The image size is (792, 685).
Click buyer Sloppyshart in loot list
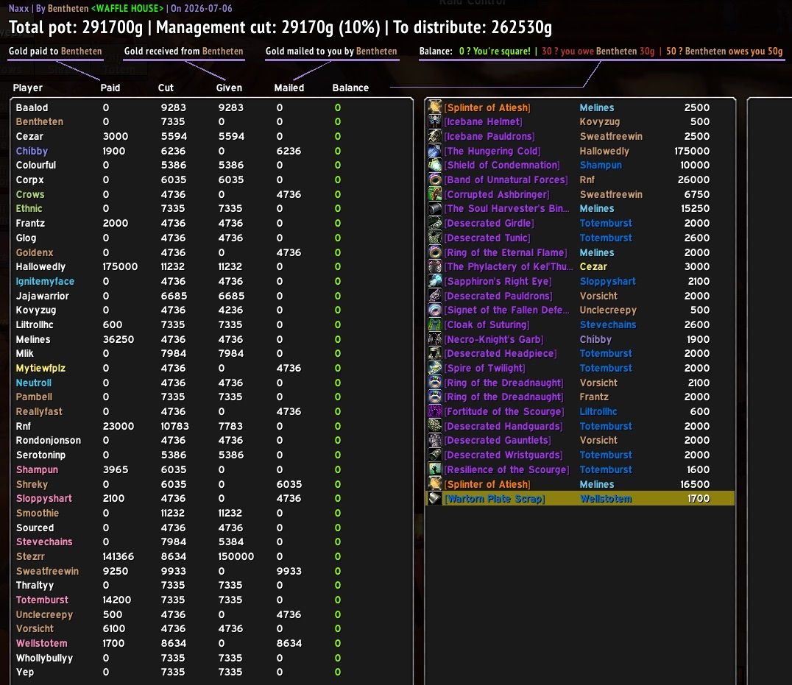608,281
